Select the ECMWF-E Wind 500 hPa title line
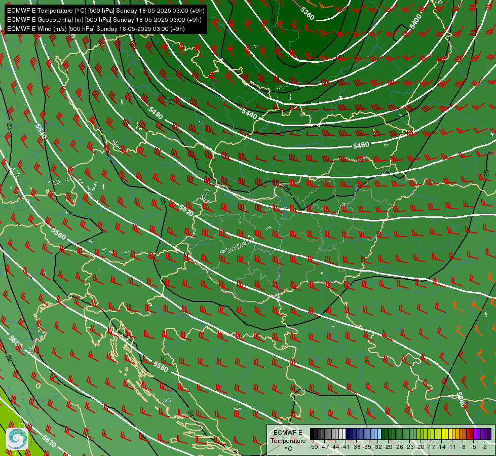 click(x=96, y=29)
